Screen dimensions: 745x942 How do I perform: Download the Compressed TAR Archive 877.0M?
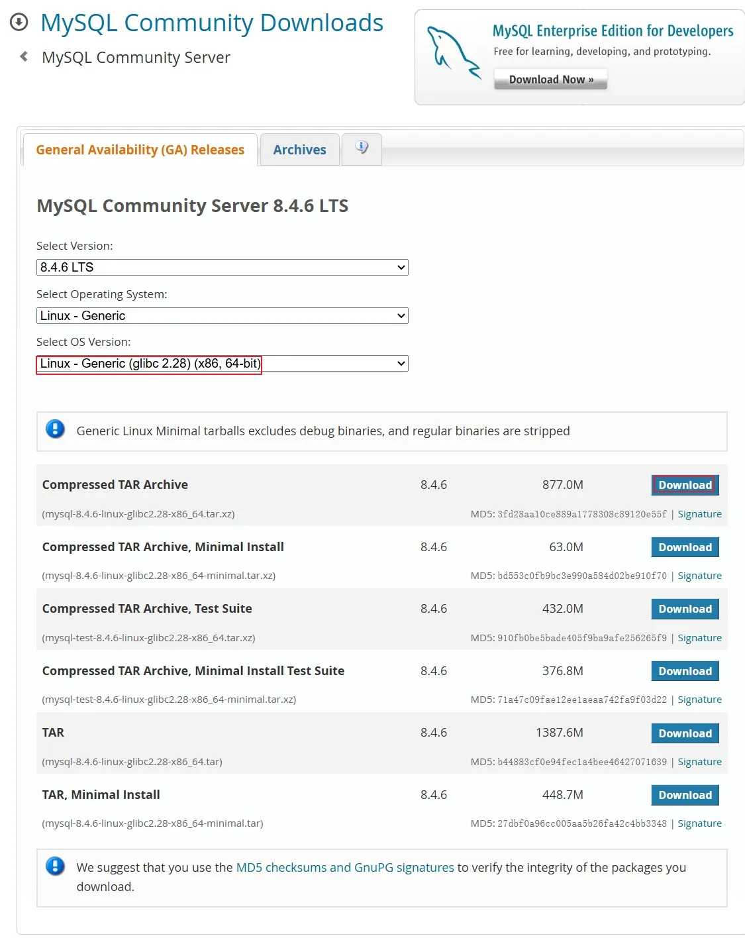point(685,485)
